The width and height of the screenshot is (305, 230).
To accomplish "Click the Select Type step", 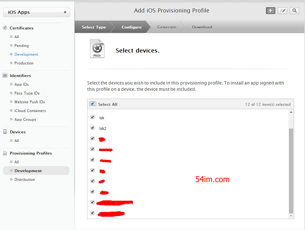I will click(94, 27).
